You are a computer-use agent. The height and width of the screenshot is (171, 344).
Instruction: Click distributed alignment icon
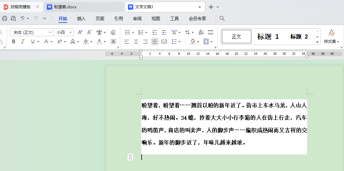[164, 42]
